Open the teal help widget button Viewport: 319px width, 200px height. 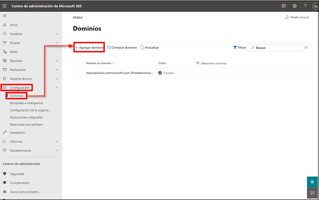click(312, 182)
